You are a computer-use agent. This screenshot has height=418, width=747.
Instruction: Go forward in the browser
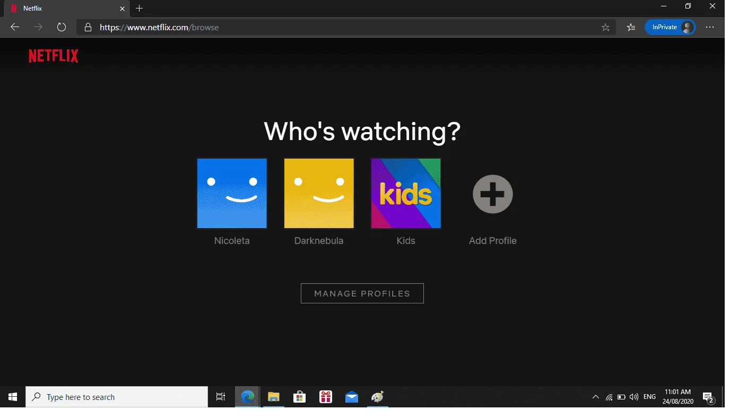pos(38,27)
